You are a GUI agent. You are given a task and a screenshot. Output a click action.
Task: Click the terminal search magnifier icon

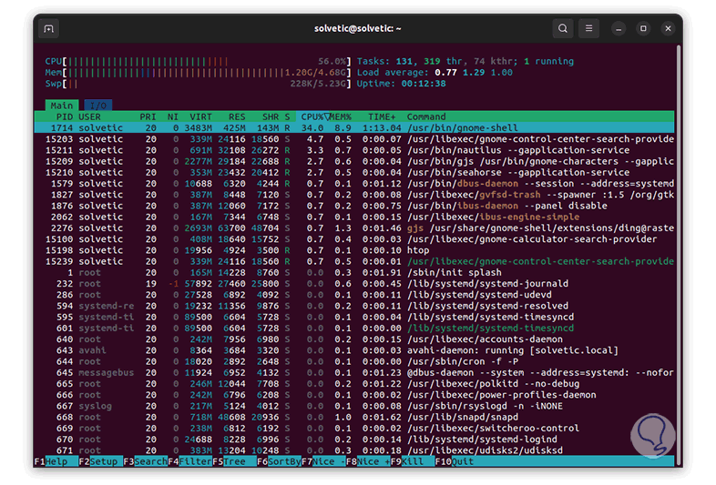point(563,29)
